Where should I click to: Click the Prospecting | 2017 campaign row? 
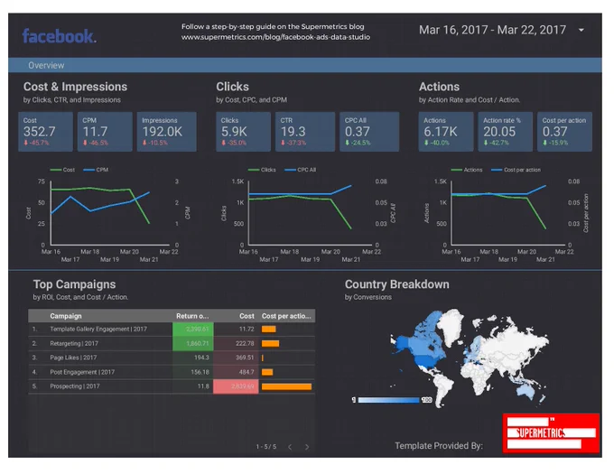pos(172,386)
